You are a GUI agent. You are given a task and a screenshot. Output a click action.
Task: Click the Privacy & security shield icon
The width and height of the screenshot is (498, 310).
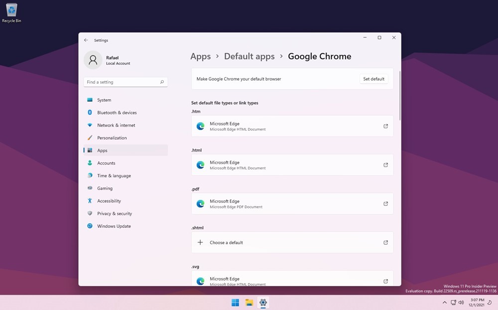click(x=90, y=213)
